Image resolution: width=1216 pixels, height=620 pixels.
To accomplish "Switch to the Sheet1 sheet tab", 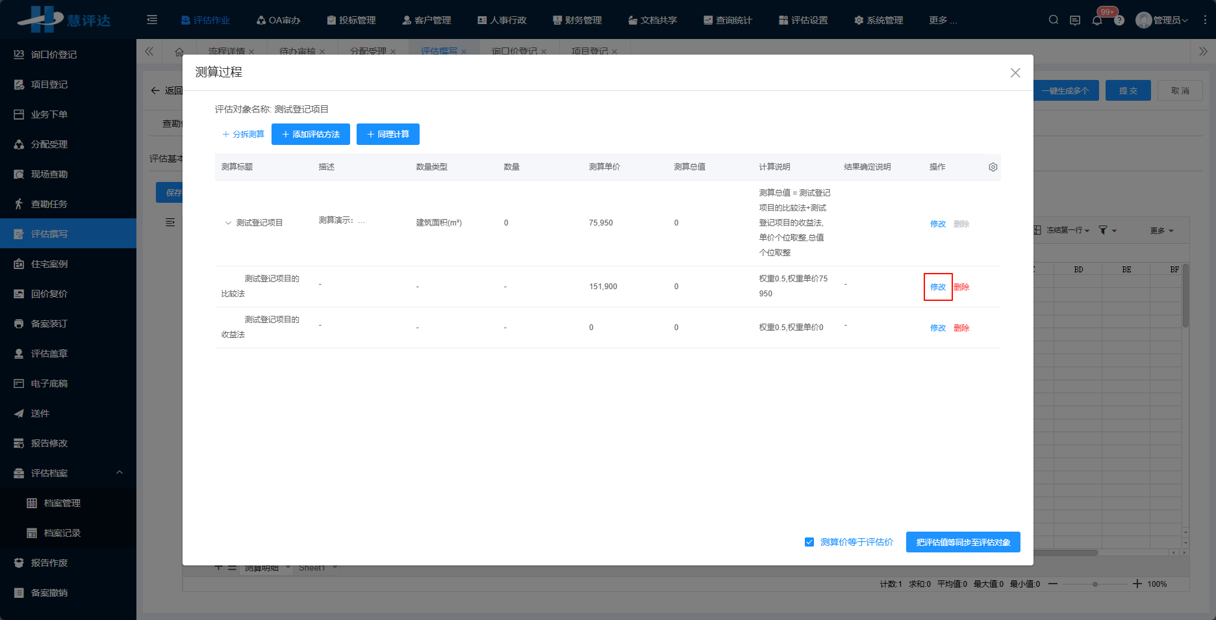I will click(312, 567).
